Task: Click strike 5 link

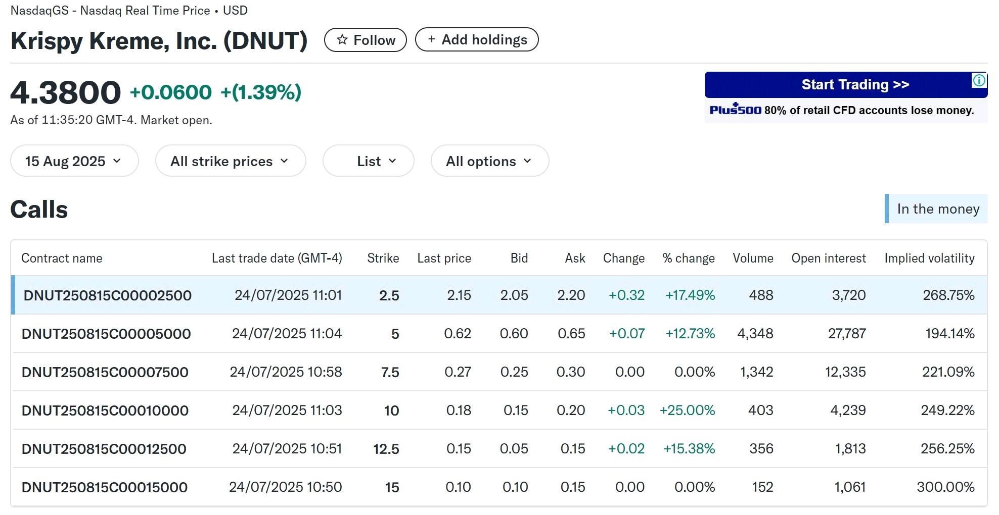Action: coord(395,334)
